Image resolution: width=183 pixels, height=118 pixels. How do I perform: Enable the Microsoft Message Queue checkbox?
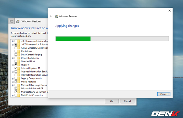[16, 85]
